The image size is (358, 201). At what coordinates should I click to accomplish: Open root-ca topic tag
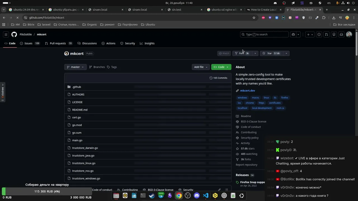pos(280,108)
